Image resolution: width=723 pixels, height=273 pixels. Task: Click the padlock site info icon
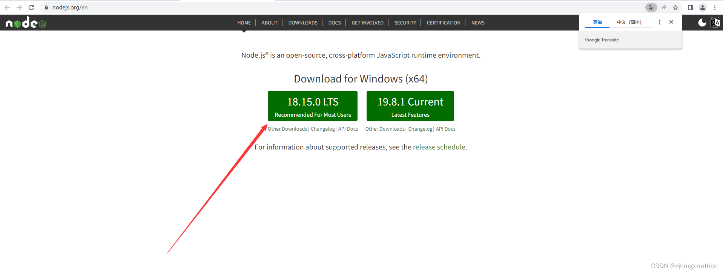[46, 8]
